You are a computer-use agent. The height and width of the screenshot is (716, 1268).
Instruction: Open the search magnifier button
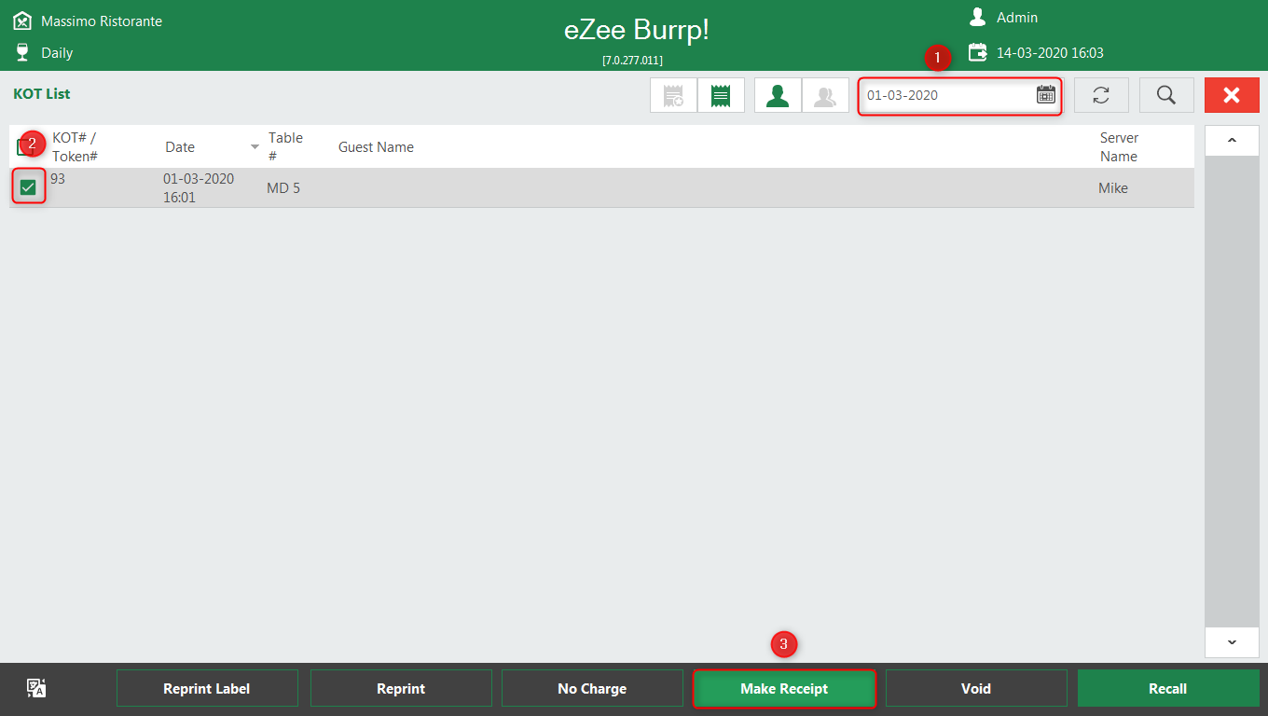tap(1166, 95)
